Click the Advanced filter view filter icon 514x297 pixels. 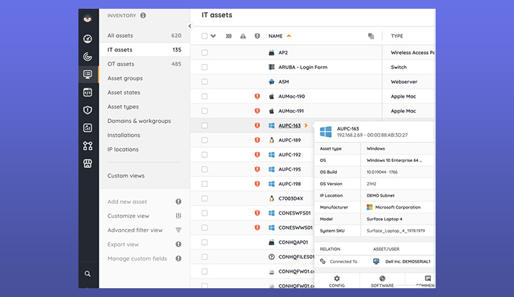(179, 230)
